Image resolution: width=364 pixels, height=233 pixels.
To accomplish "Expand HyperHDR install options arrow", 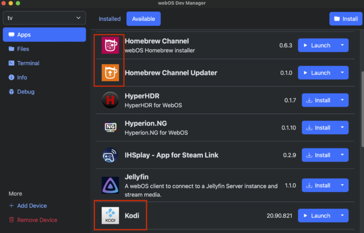I will 342,100.
